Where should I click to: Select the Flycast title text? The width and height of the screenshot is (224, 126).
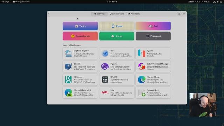point(113,64)
